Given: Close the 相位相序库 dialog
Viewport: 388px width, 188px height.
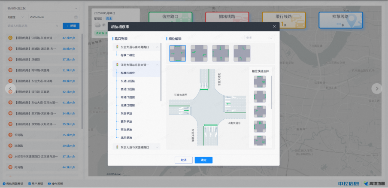Looking at the screenshot, I should coord(274,27).
